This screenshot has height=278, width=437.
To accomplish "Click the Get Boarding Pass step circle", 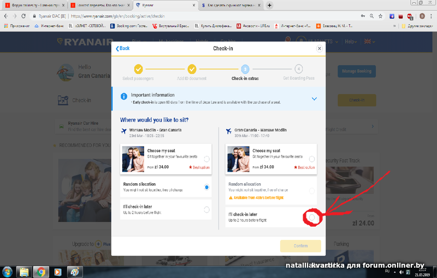I will tap(298, 69).
